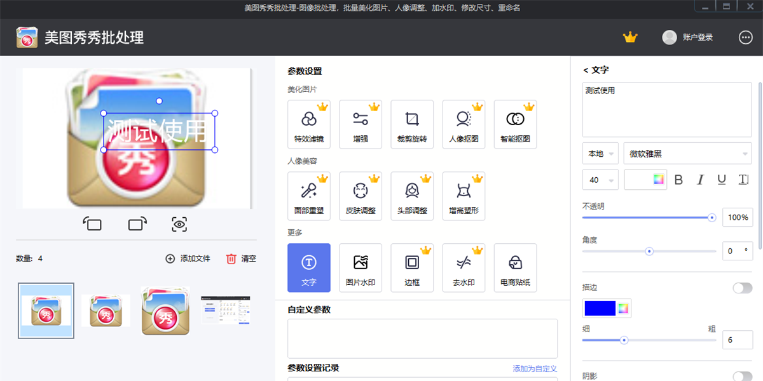Image resolution: width=763 pixels, height=381 pixels.
Task: Click the blue stroke color swatch
Action: click(x=600, y=309)
